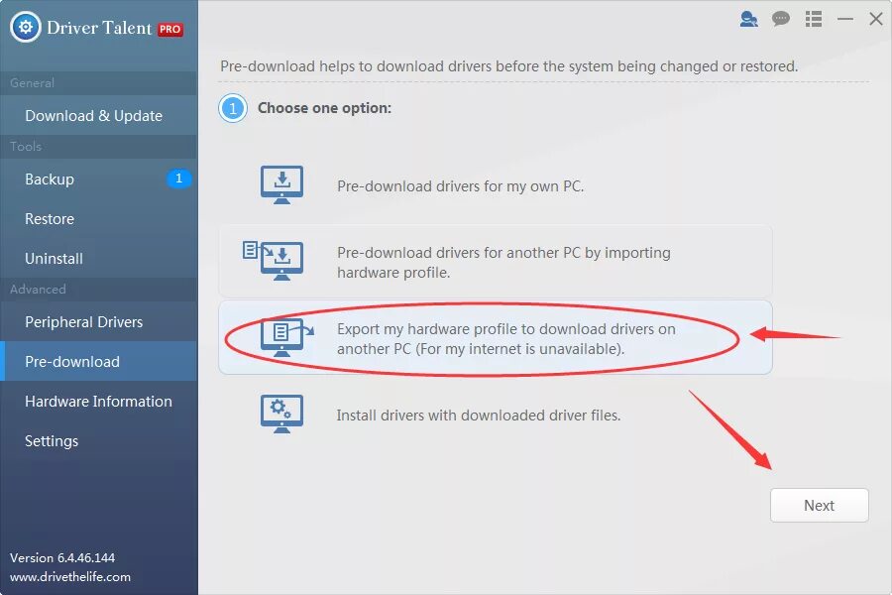Click the Backup notification badge

178,178
